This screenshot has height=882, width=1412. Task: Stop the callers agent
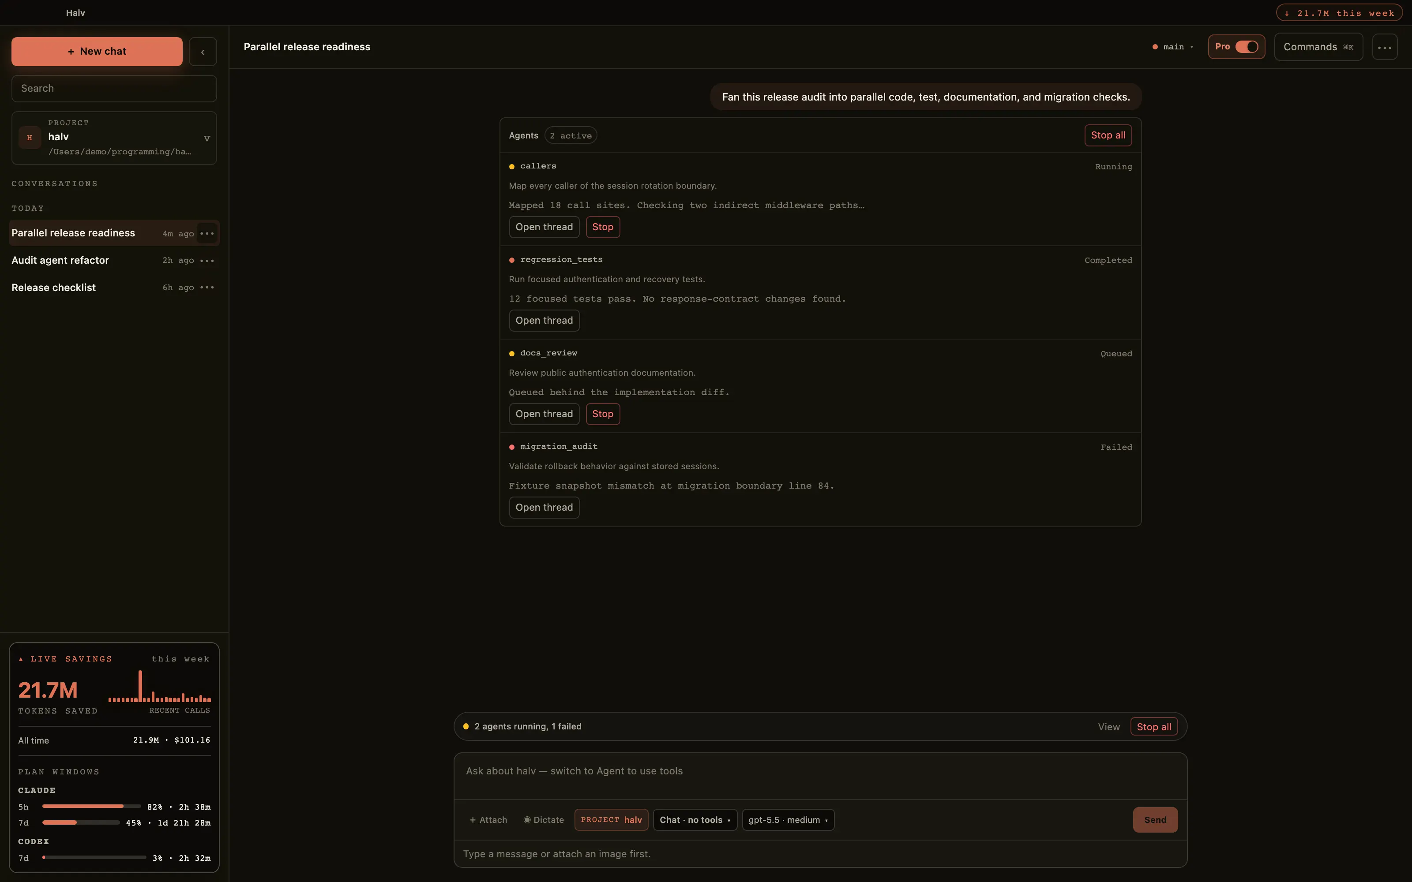pyautogui.click(x=603, y=227)
